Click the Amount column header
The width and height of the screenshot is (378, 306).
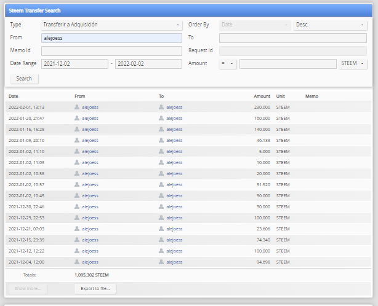pyautogui.click(x=262, y=96)
